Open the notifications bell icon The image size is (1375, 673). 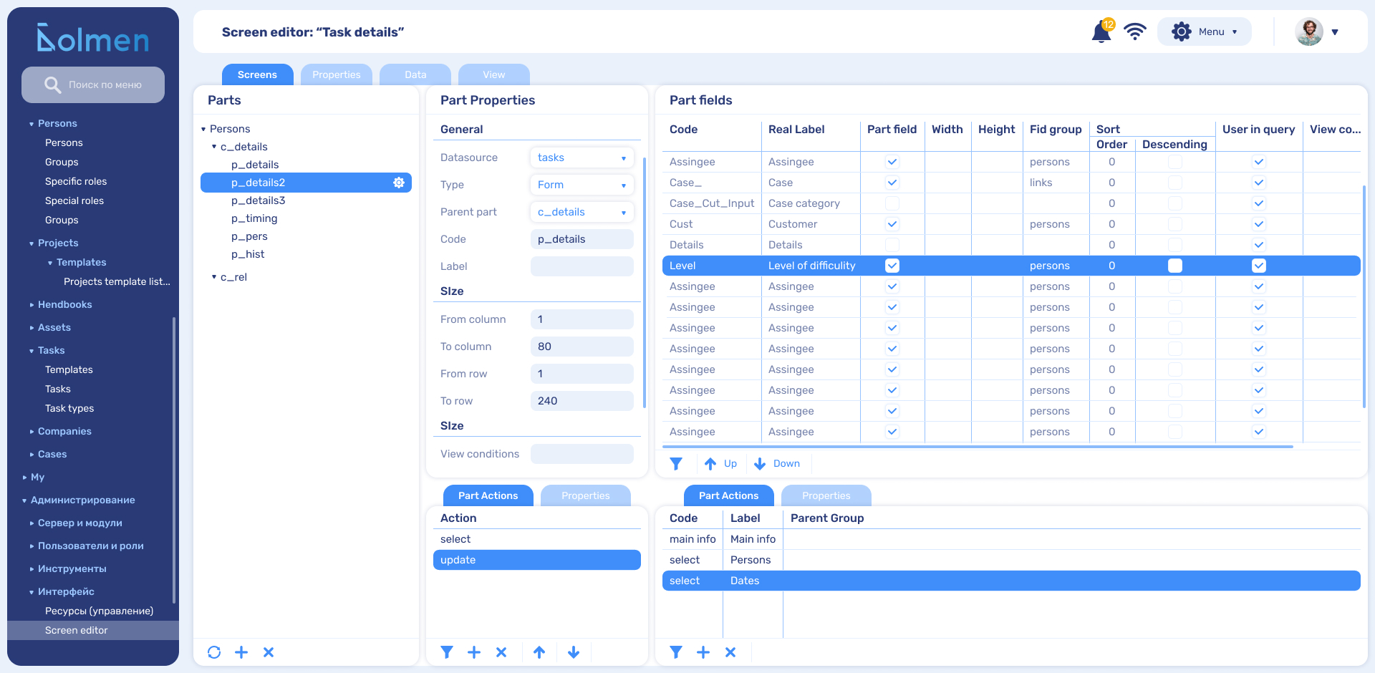point(1101,32)
